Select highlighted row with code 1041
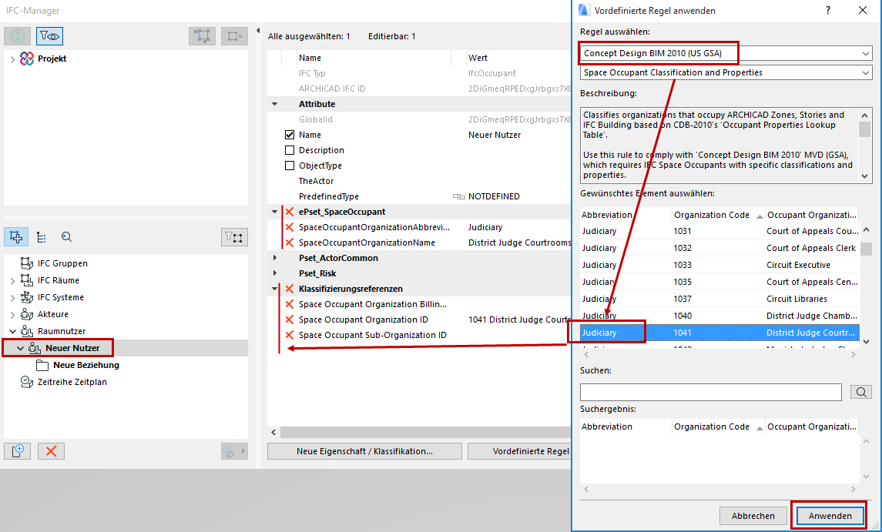Screen dimensions: 882x532 (x=719, y=333)
